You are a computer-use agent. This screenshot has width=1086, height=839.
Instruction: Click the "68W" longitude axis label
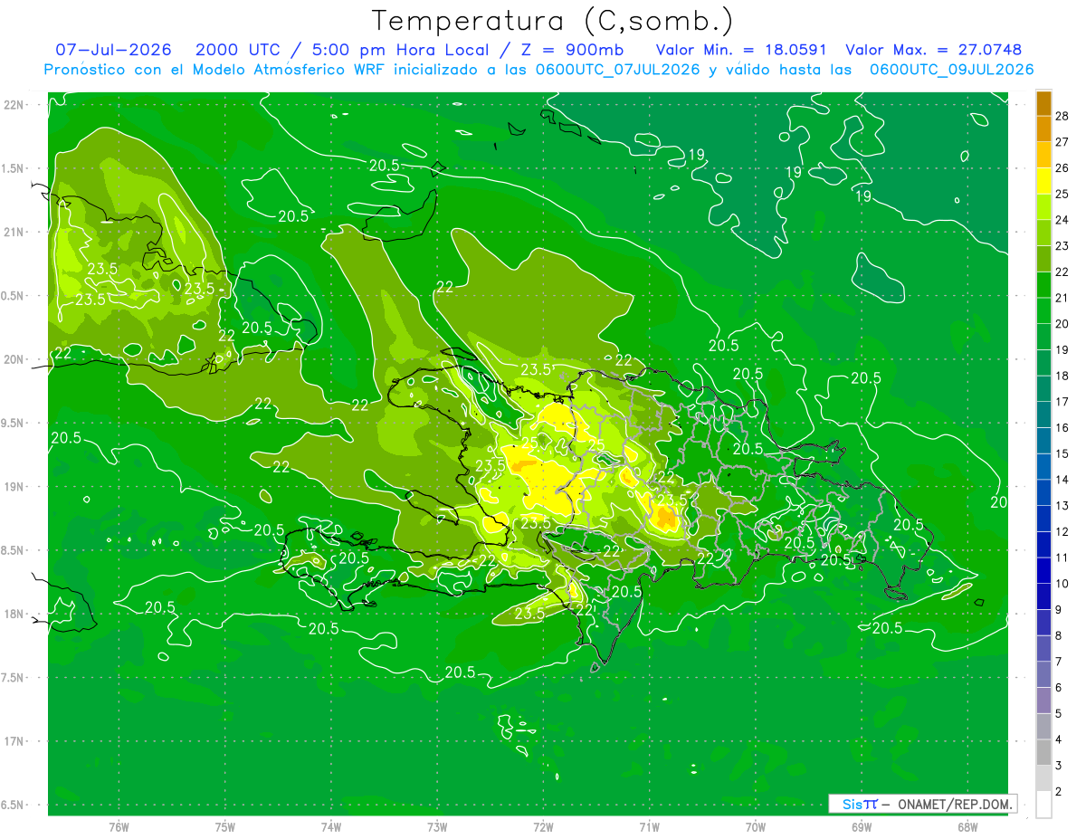[967, 826]
